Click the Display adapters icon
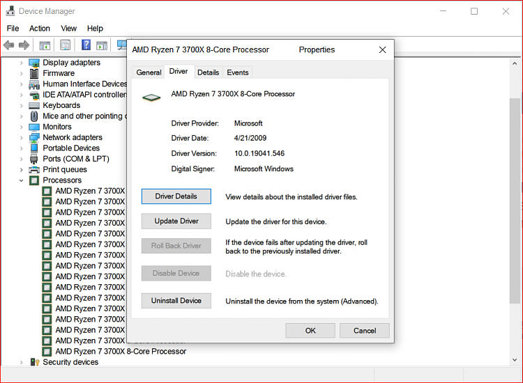Image resolution: width=523 pixels, height=383 pixels. [34, 63]
